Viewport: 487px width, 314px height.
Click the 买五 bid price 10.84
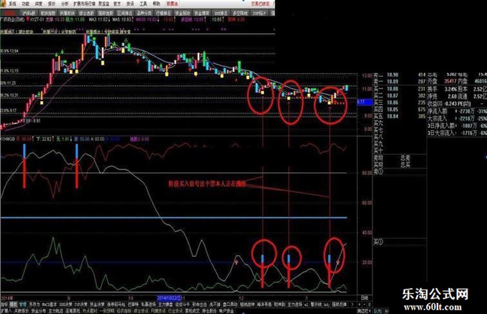click(x=393, y=117)
